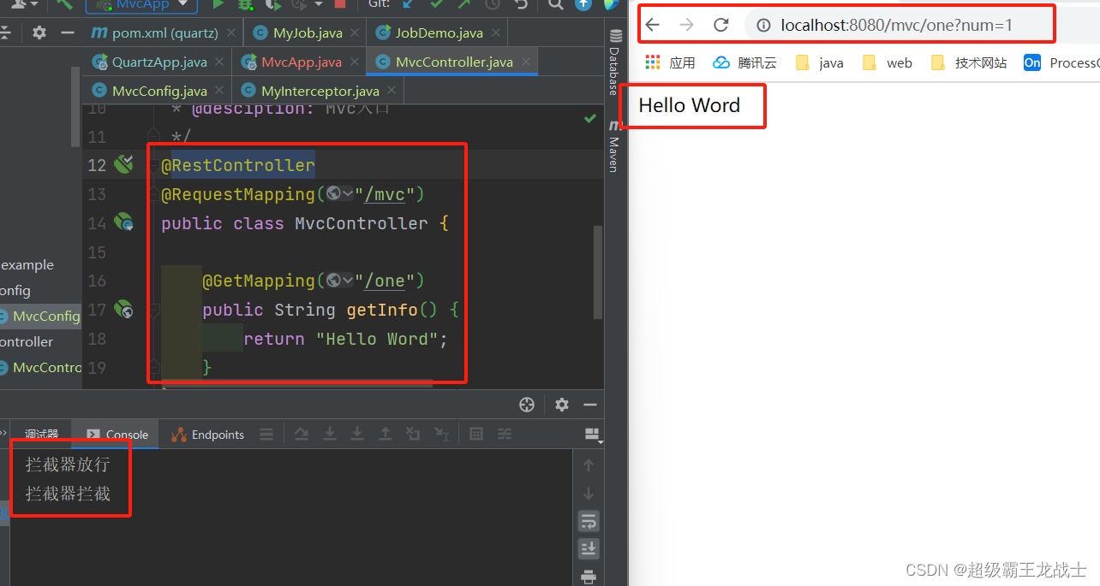The width and height of the screenshot is (1100, 586).
Task: Print console output
Action: (x=588, y=577)
